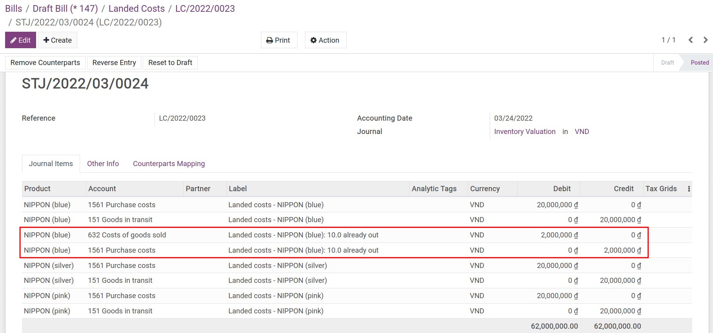The height and width of the screenshot is (333, 713).
Task: Select the 632 Costs of goods sold row
Action: (x=127, y=235)
